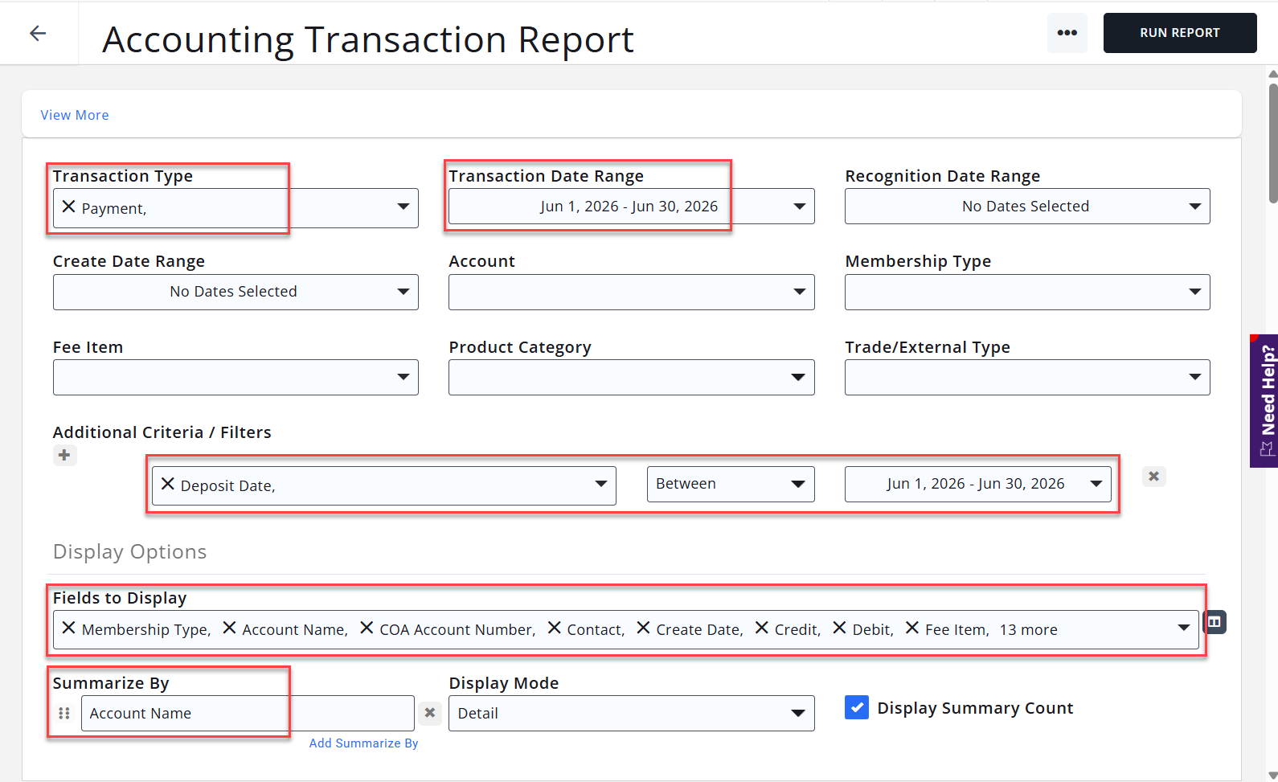Grab the Summarize By drag handle
This screenshot has width=1278, height=782.
click(x=64, y=713)
